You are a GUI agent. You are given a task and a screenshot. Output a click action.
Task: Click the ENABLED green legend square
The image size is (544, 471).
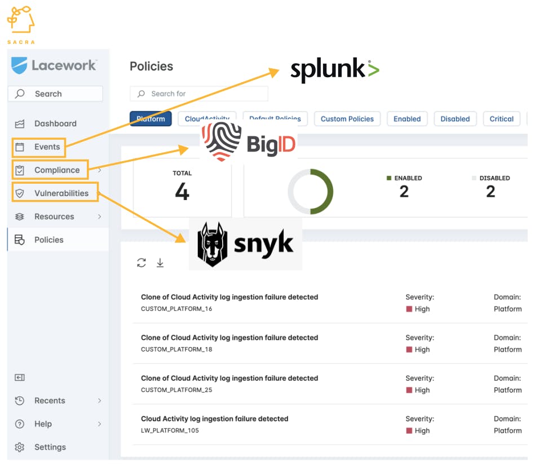389,178
